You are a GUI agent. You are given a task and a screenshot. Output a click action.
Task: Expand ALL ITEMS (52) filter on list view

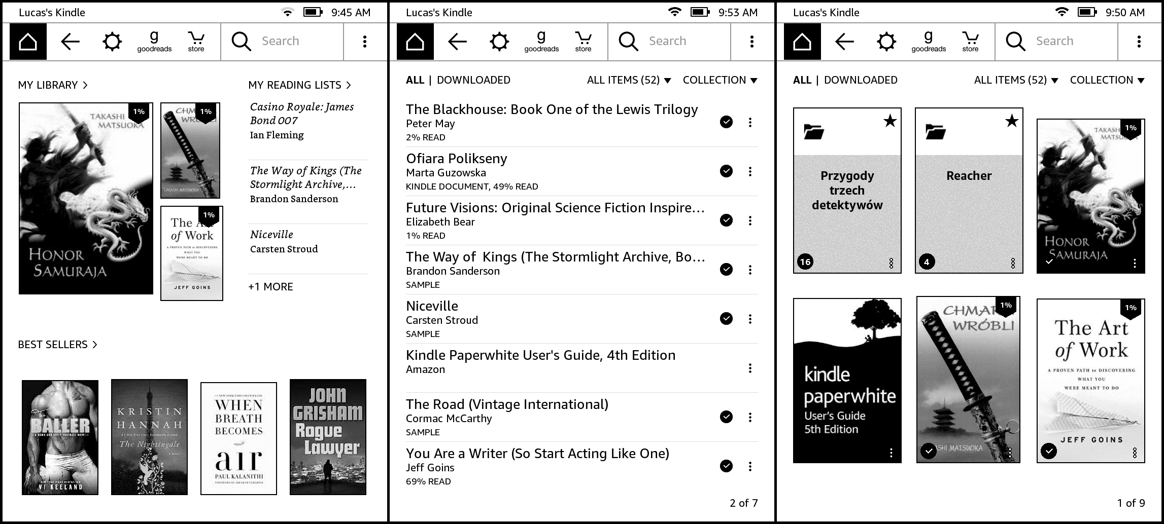[629, 80]
